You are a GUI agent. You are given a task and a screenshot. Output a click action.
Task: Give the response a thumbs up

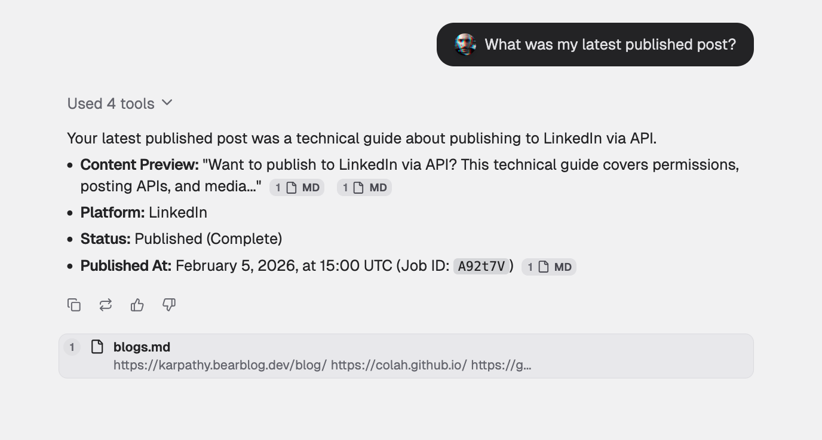137,305
